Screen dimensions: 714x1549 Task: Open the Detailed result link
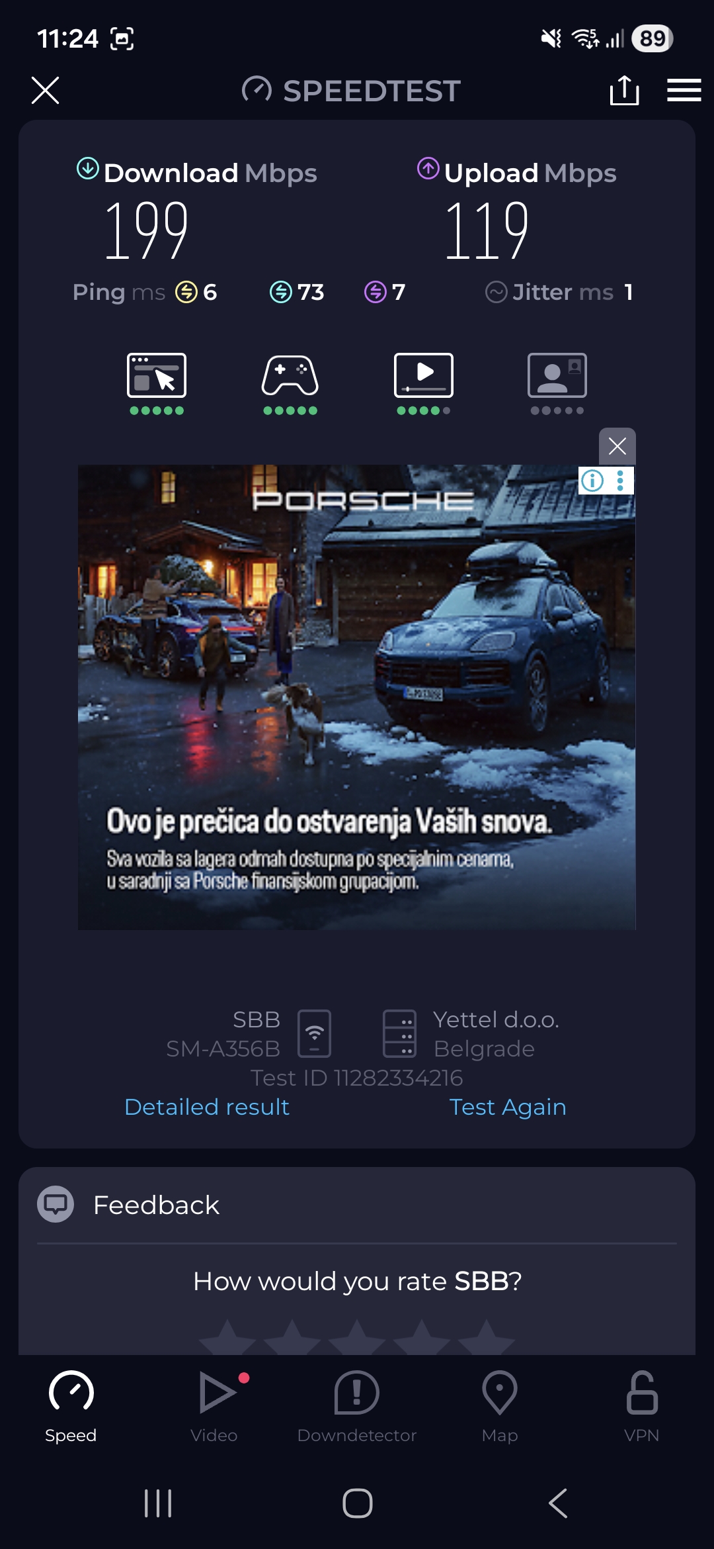207,1107
